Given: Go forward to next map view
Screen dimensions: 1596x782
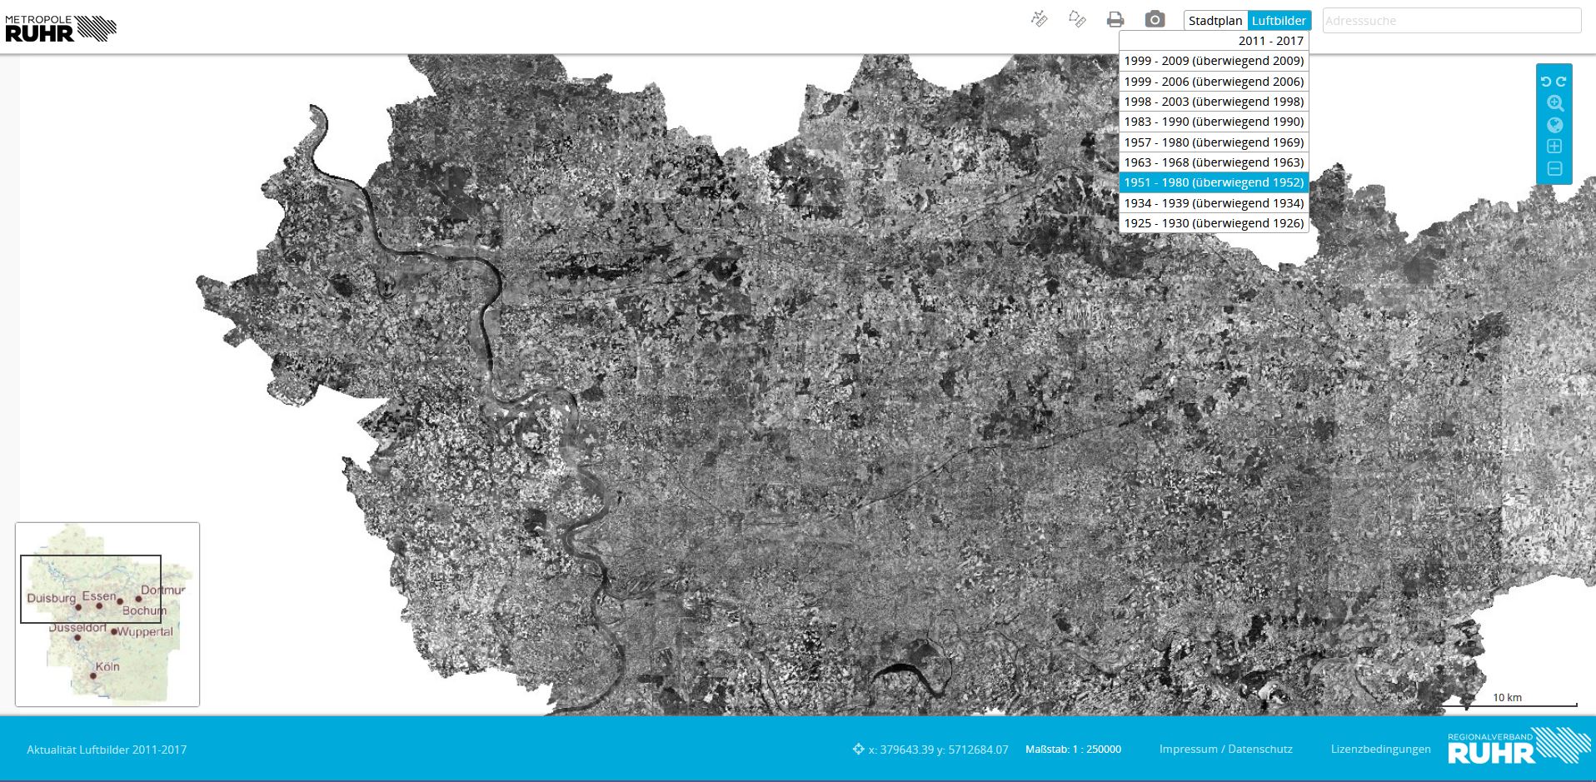Looking at the screenshot, I should (x=1561, y=82).
